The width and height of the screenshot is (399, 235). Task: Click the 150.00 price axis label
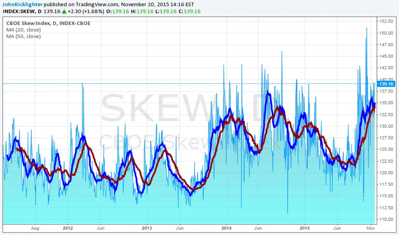click(386, 33)
